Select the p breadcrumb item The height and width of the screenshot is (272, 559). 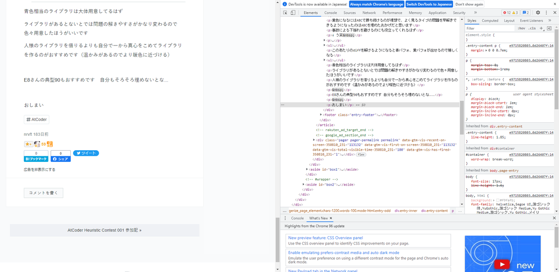[x=452, y=211]
